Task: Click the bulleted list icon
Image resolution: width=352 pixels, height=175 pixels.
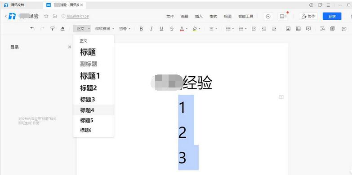Action: [228, 29]
